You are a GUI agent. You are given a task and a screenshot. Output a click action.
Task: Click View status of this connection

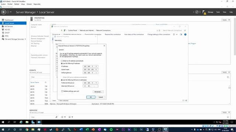point(134,34)
